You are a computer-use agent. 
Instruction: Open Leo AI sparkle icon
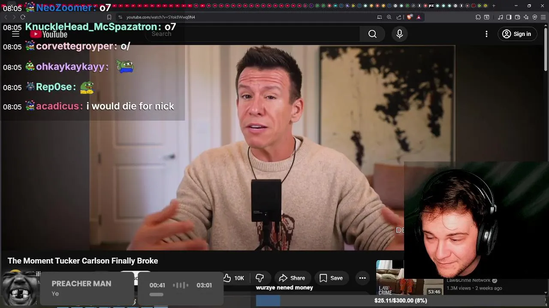click(x=526, y=17)
